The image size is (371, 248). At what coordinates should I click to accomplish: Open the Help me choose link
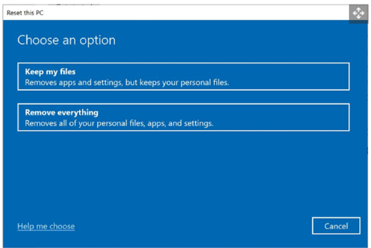pos(46,226)
